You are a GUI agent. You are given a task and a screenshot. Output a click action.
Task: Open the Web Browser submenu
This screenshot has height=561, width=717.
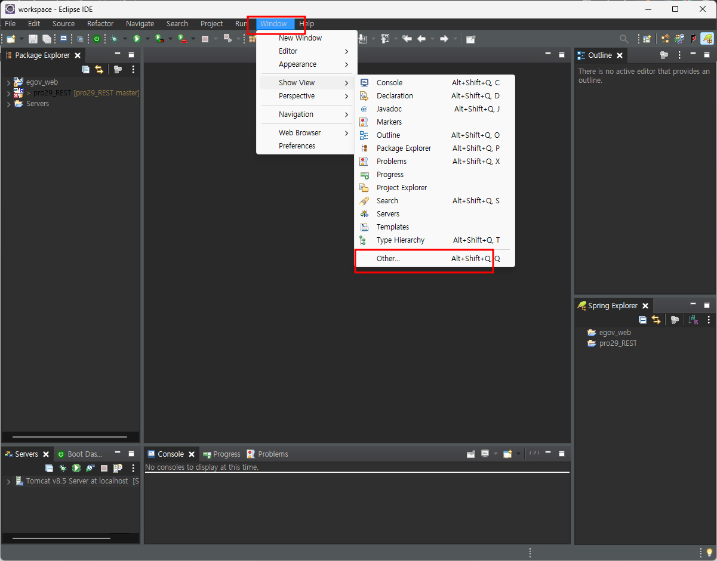tap(307, 133)
